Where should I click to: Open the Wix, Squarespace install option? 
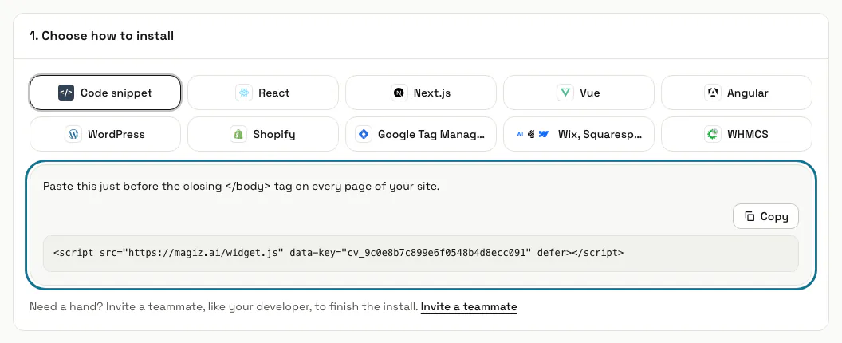click(579, 134)
